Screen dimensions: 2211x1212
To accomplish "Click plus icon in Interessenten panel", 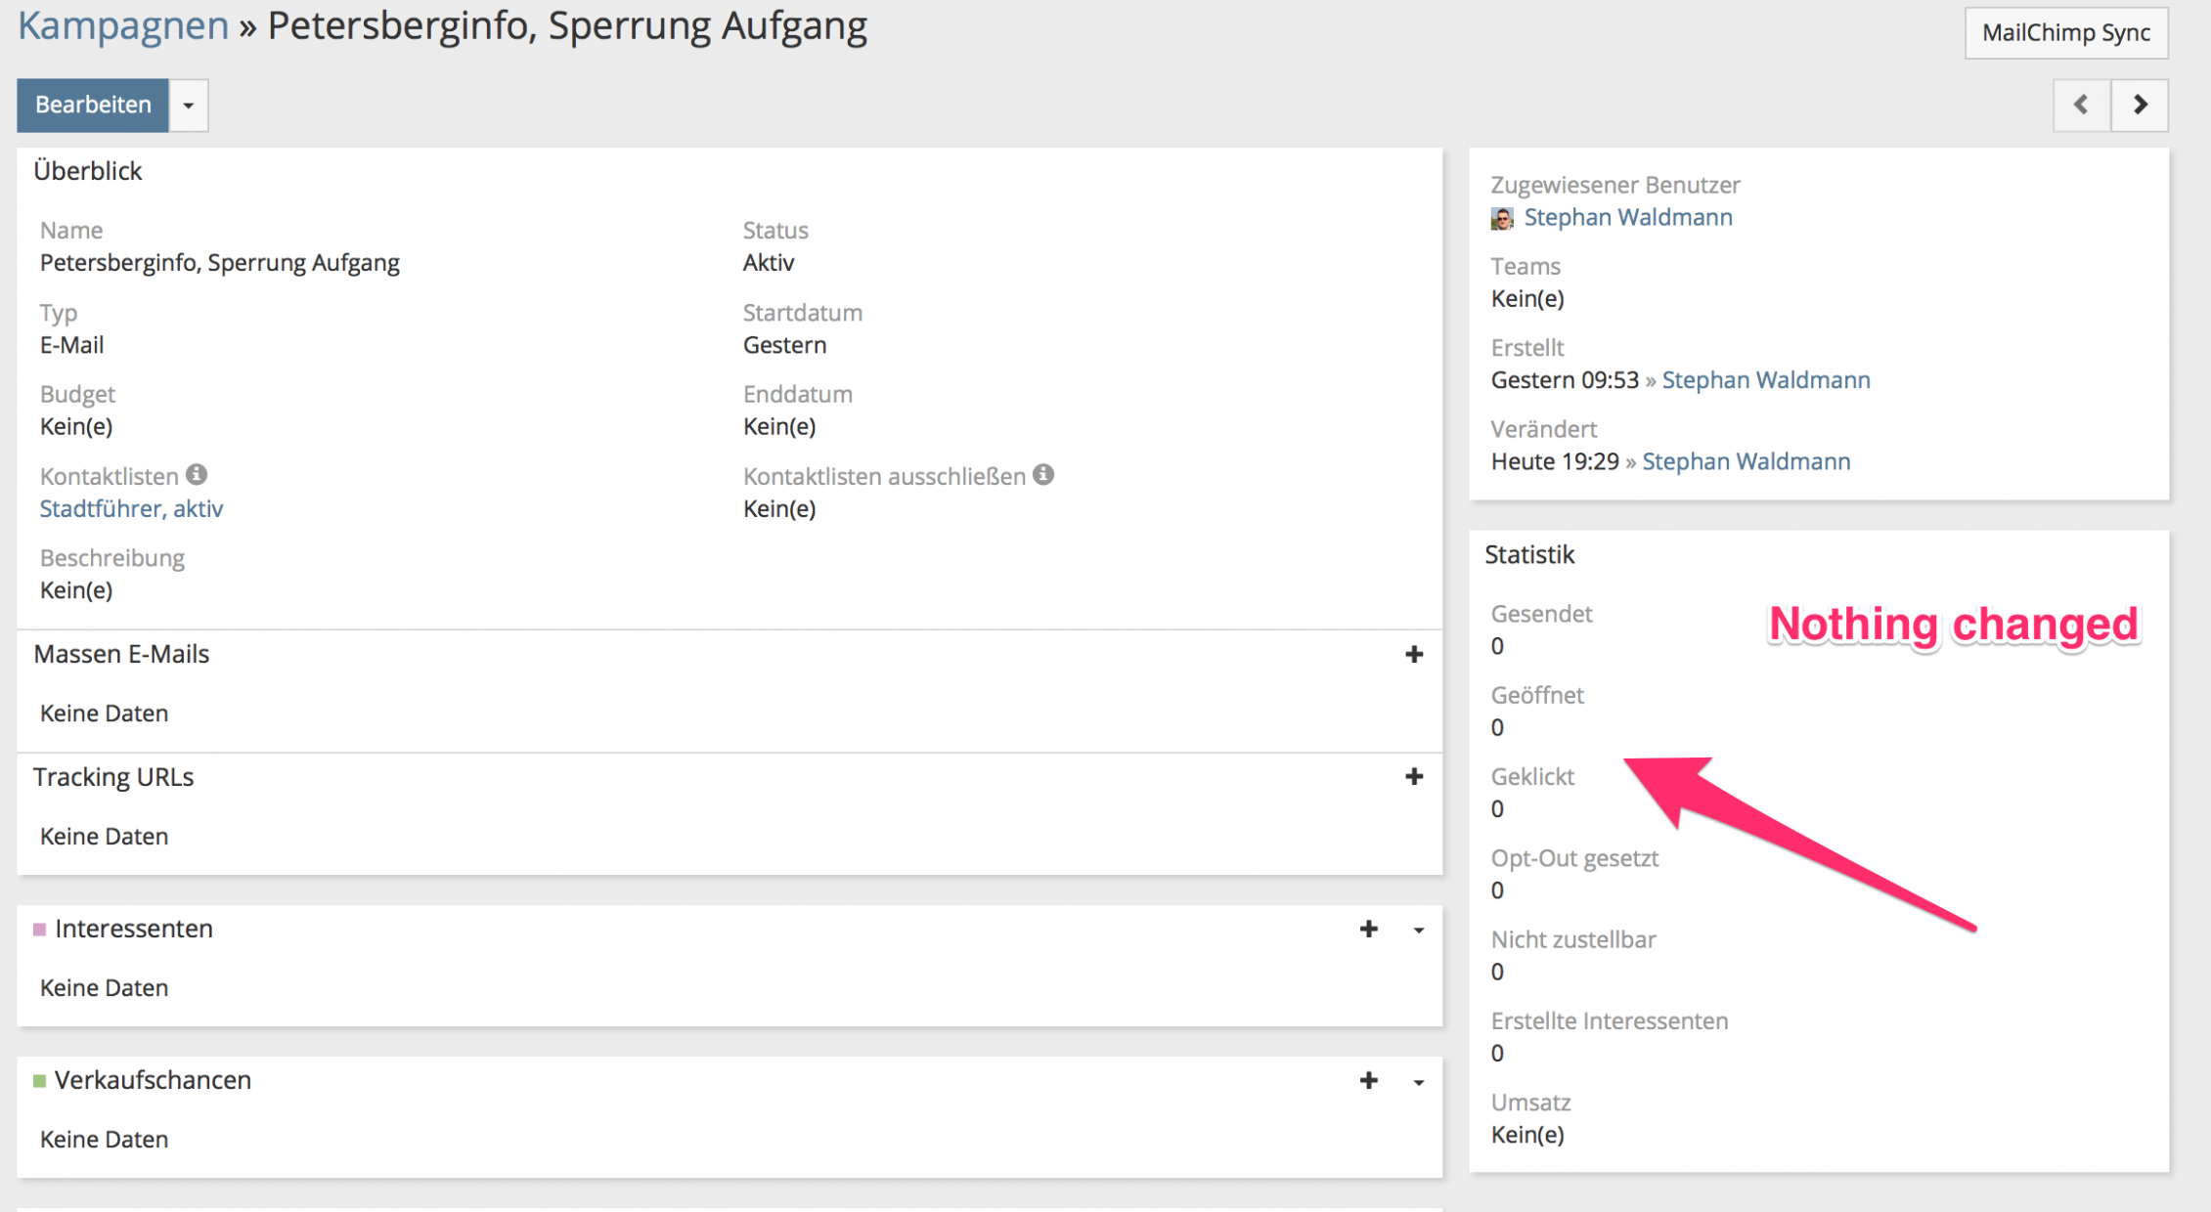I will click(x=1368, y=929).
